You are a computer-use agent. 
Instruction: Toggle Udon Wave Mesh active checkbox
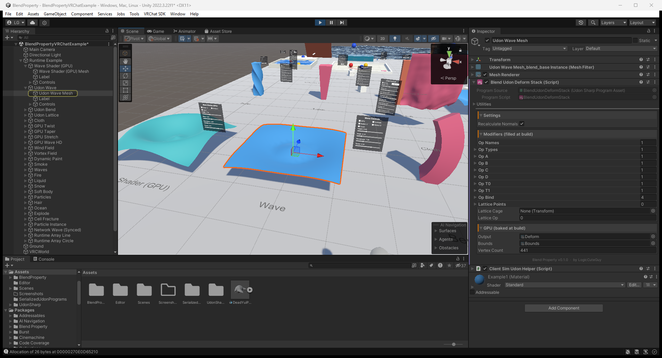tap(487, 40)
